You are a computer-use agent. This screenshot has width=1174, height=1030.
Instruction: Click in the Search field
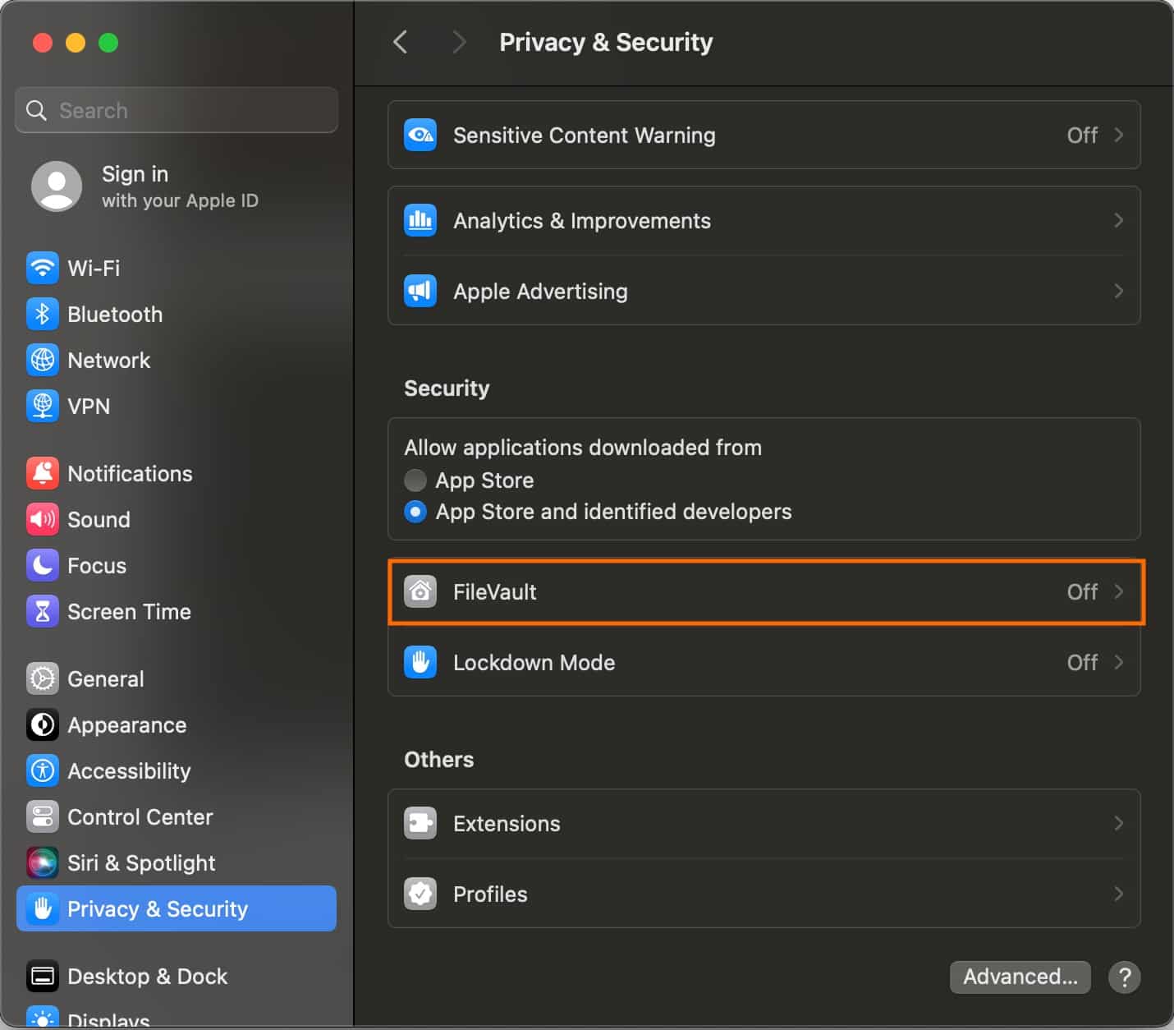pos(177,110)
